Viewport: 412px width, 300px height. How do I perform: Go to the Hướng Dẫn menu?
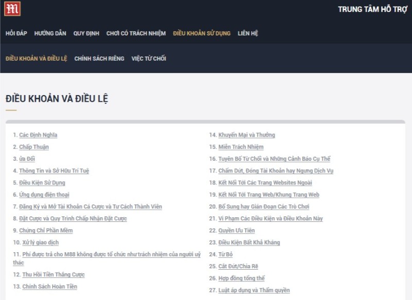coord(50,33)
